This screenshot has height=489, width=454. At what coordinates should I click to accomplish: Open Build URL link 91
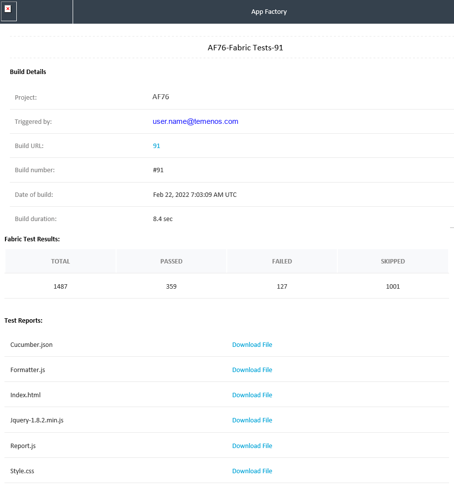pyautogui.click(x=157, y=146)
